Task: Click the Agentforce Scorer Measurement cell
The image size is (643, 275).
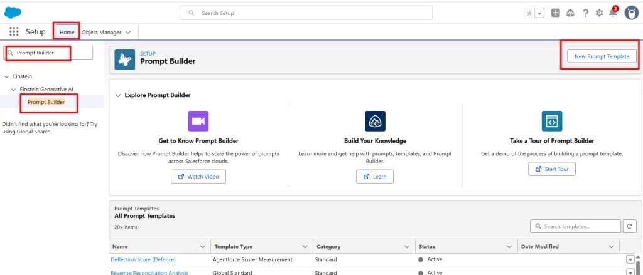Action: pos(252,259)
